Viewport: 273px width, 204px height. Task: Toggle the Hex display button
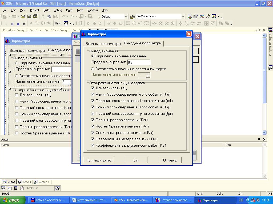tap(58, 23)
